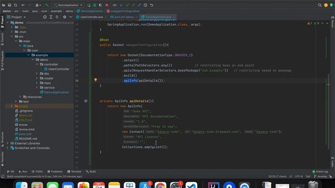335x188 pixels.
Task: Open the Run tool window
Action: [x=23, y=172]
